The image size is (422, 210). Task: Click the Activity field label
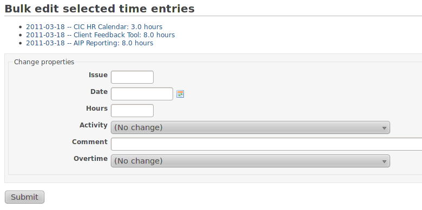coord(94,125)
